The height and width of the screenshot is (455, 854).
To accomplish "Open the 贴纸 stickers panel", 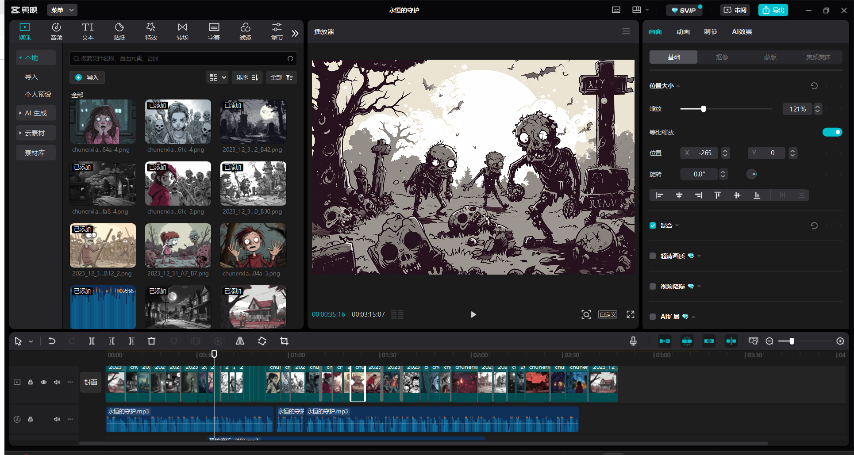I will click(x=119, y=31).
